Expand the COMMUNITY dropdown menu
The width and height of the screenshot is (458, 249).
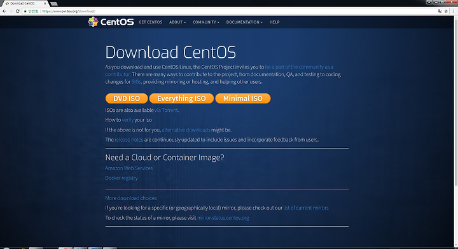[206, 22]
